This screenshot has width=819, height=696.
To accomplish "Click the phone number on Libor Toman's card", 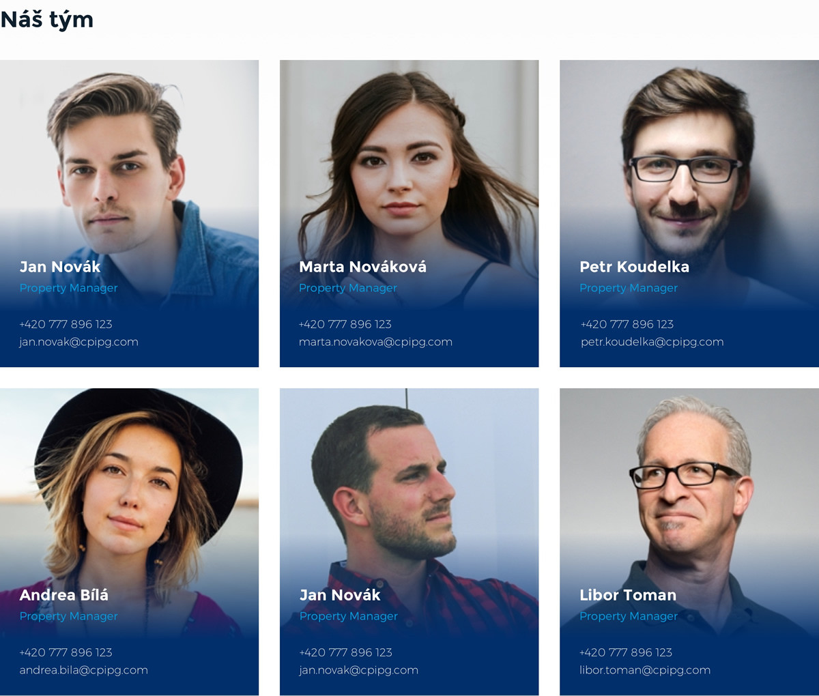I will pos(626,652).
